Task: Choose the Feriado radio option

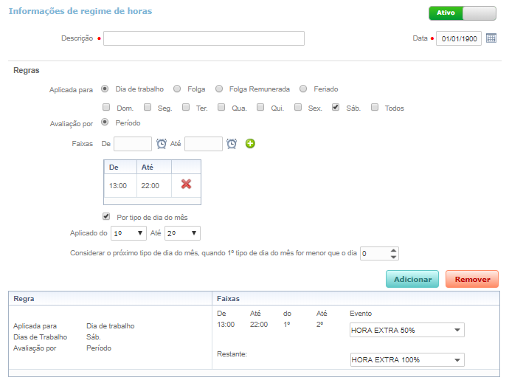Action: 303,89
